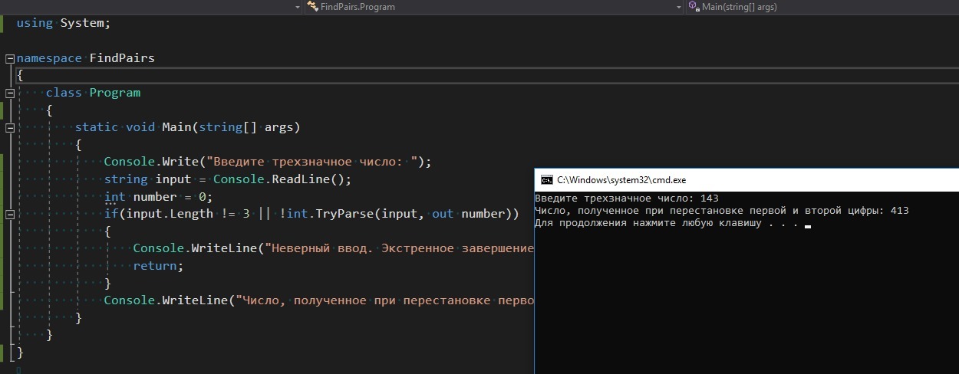Click input.Length in the if condition
The height and width of the screenshot is (374, 959).
tap(169, 214)
